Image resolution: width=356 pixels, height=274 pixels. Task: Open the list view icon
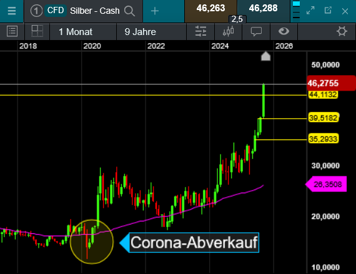[x=12, y=31]
